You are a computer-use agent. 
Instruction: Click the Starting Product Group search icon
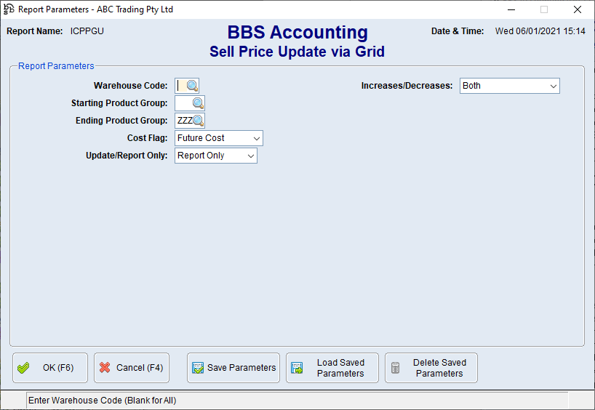(x=198, y=103)
